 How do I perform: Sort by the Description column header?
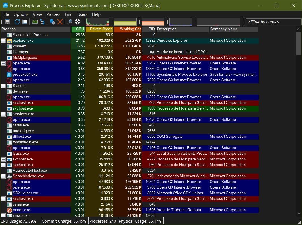pos(182,29)
